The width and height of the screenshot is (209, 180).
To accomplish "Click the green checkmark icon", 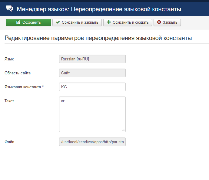I will click(58, 22).
